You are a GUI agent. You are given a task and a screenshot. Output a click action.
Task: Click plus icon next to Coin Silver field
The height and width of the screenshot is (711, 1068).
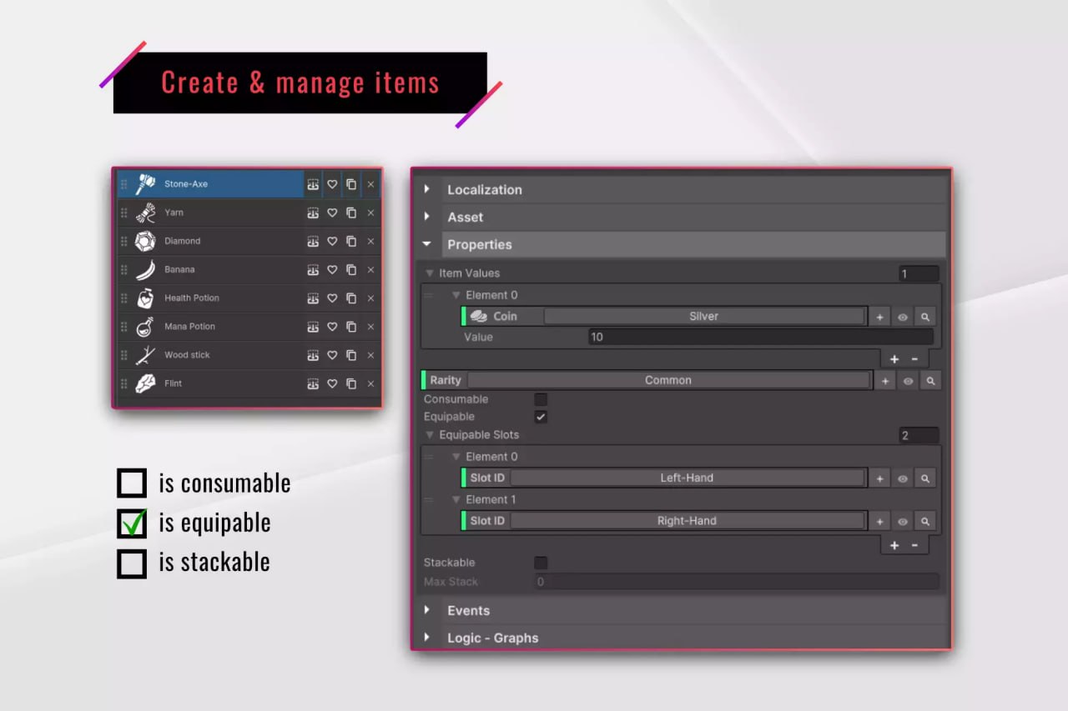pyautogui.click(x=879, y=317)
